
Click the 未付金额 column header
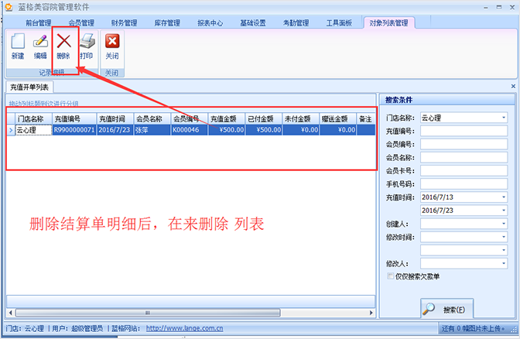tap(301, 118)
